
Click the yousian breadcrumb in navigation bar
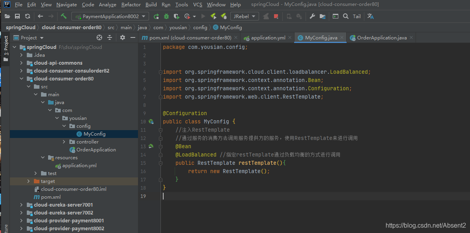coord(178,27)
